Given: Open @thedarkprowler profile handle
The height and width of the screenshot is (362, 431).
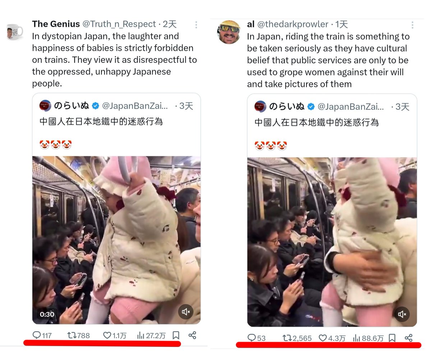Looking at the screenshot, I should tap(293, 24).
